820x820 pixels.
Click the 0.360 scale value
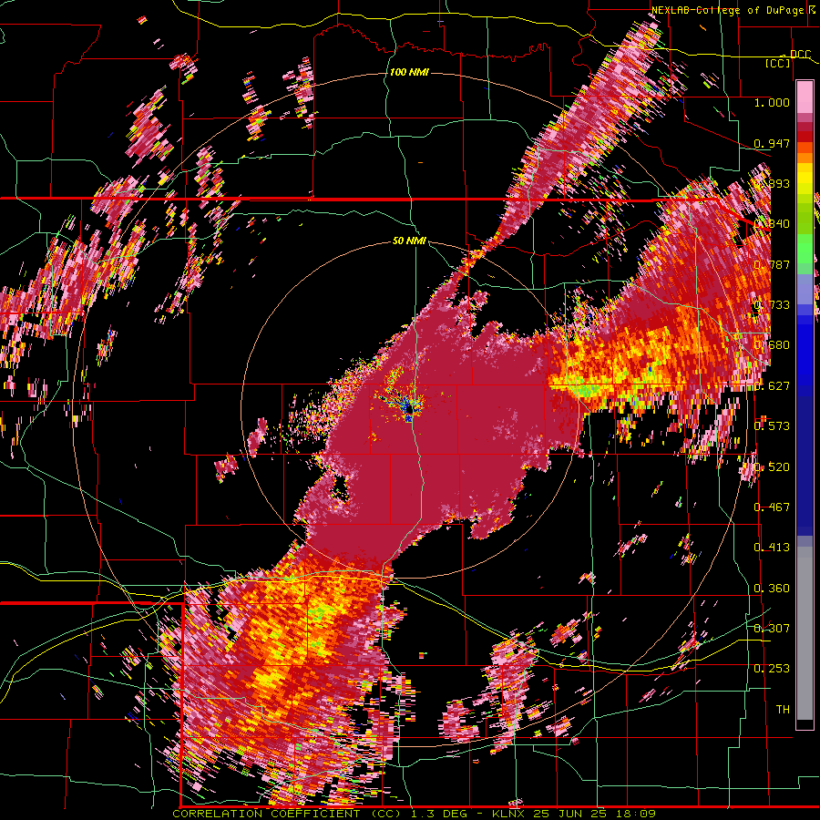coord(772,588)
